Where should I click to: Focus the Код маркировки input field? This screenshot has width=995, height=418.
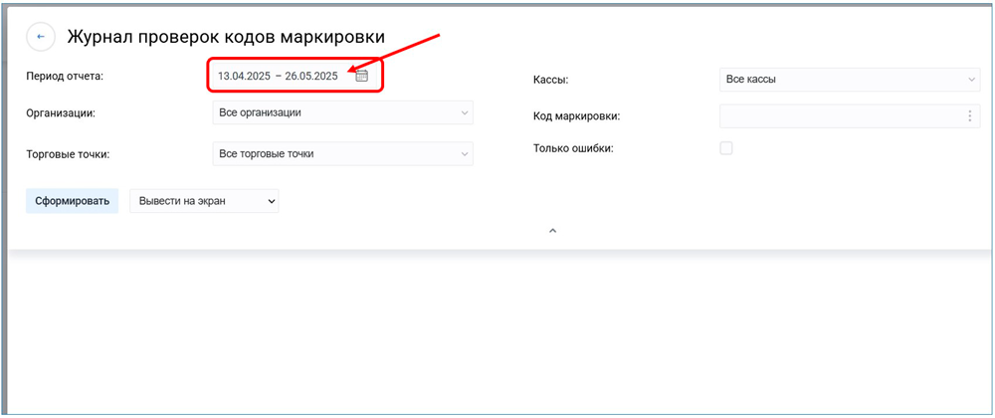(x=839, y=116)
